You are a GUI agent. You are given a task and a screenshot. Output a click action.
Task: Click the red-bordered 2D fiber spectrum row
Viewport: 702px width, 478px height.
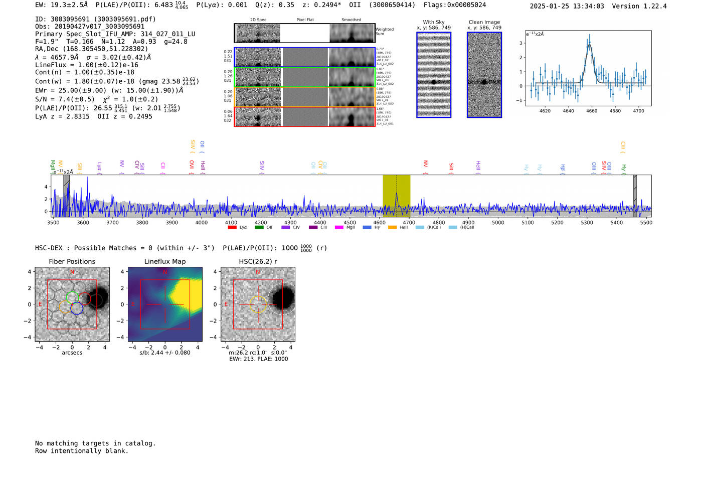[x=304, y=116]
